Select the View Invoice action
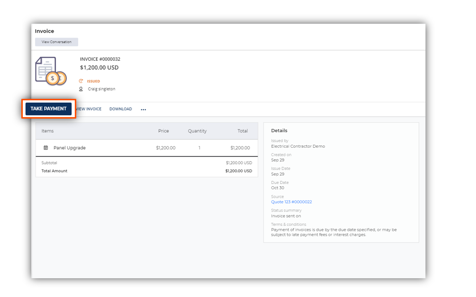The height and width of the screenshot is (297, 476). [89, 109]
